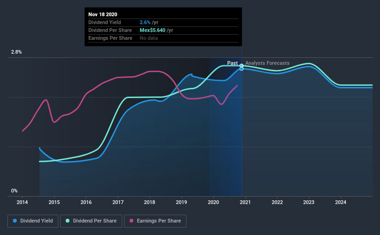
Task: Click the tooltip date 'Nov 18 2020'
Action: pos(103,14)
